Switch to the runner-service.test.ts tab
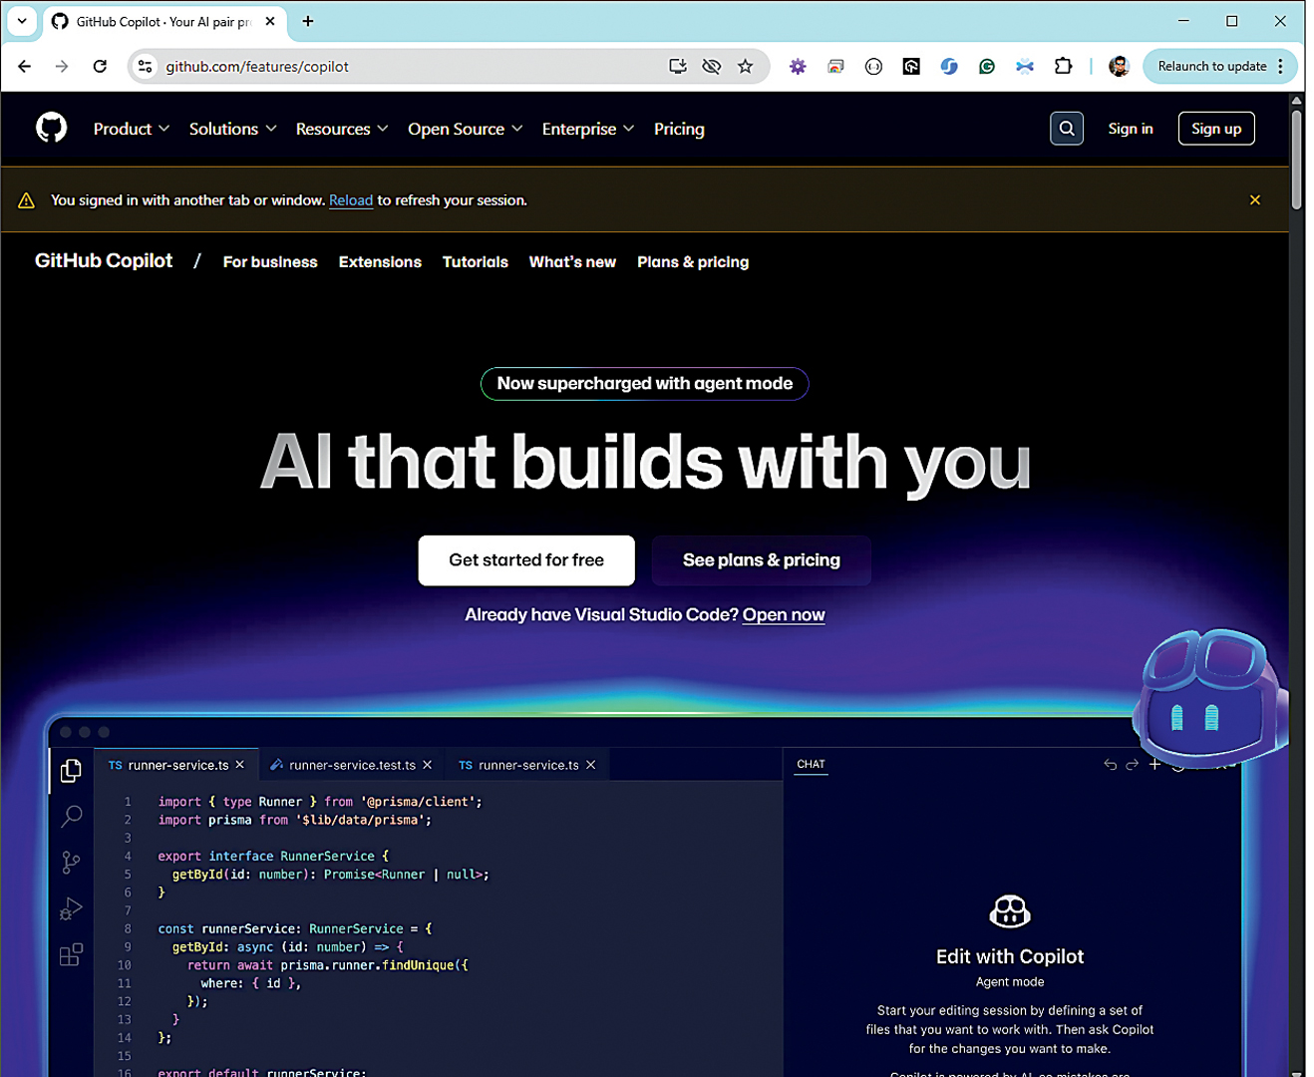 click(351, 765)
